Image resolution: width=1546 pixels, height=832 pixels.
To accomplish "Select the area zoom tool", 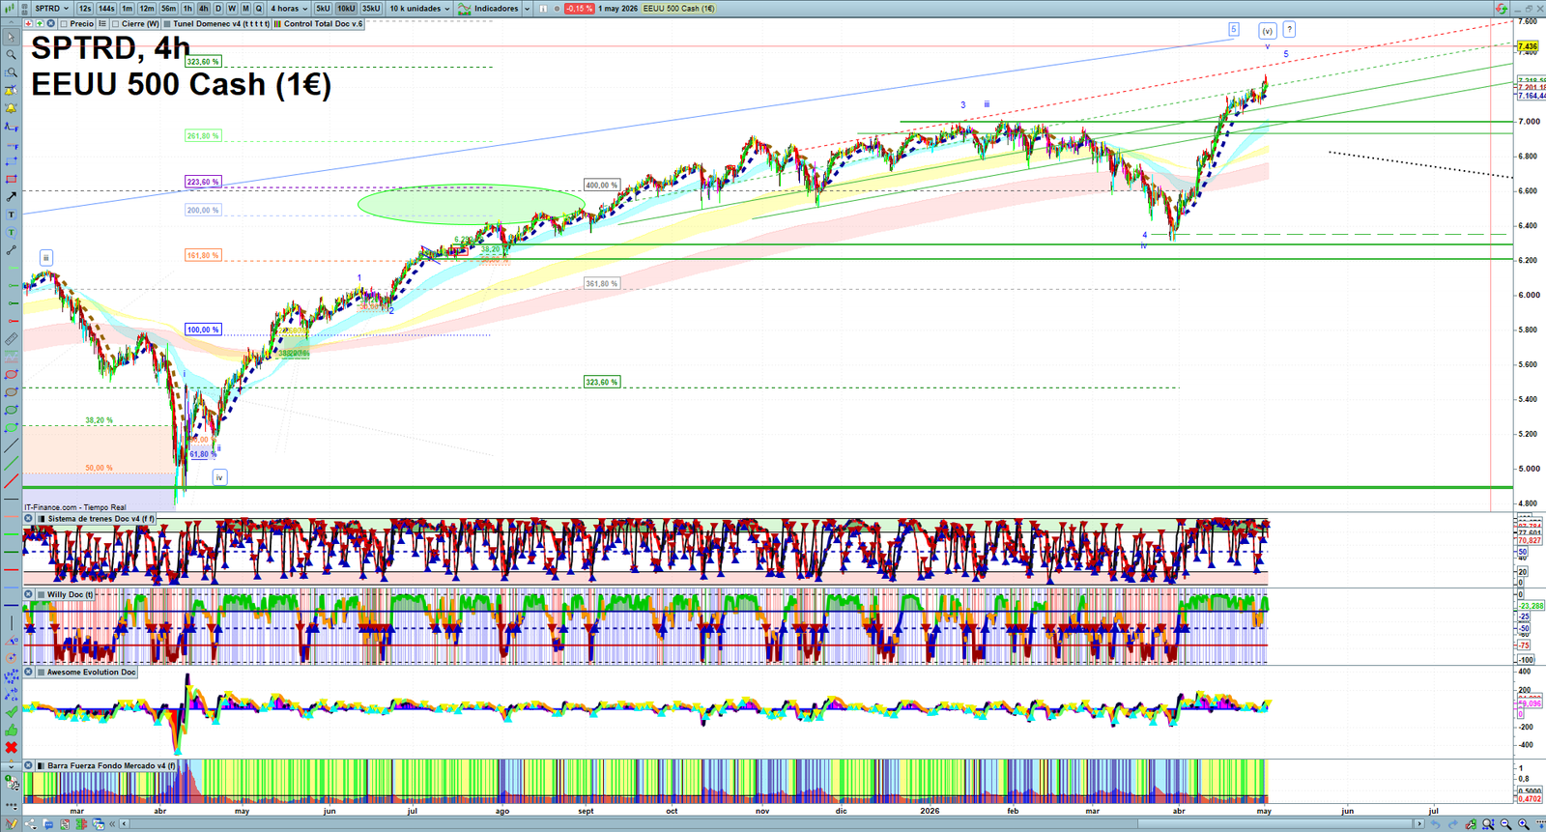I will click(x=11, y=72).
